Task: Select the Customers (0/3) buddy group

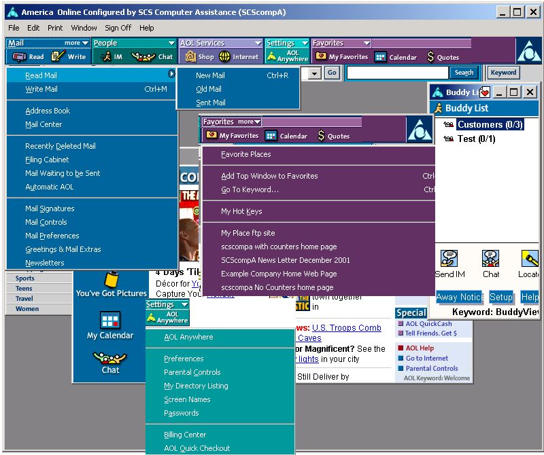Action: pyautogui.click(x=490, y=124)
